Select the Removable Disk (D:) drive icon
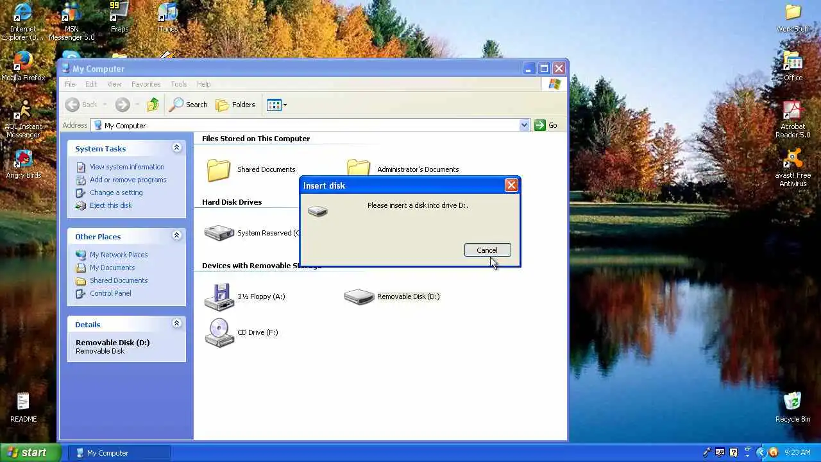This screenshot has width=821, height=462. tap(359, 296)
